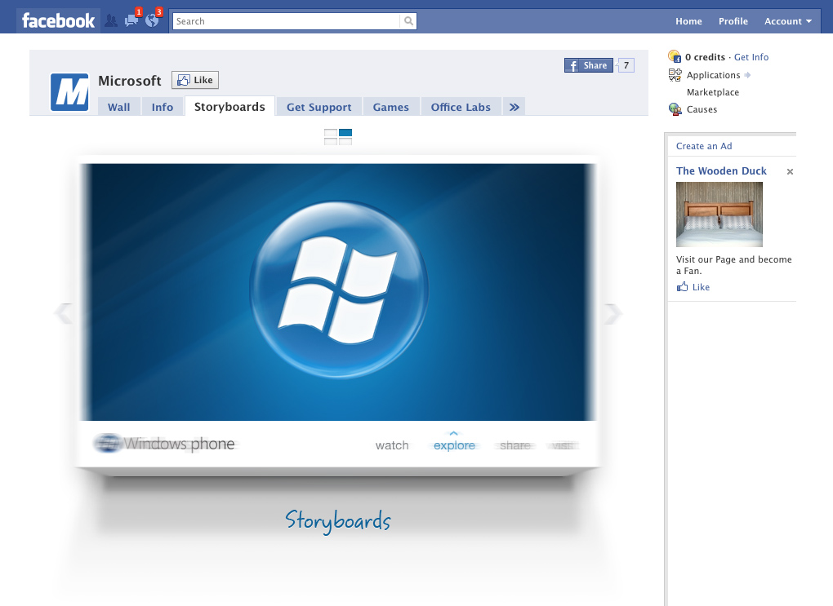
Task: Select the Storyboards tab
Action: click(229, 106)
